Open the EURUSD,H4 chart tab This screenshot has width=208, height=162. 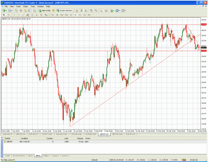click(x=33, y=134)
